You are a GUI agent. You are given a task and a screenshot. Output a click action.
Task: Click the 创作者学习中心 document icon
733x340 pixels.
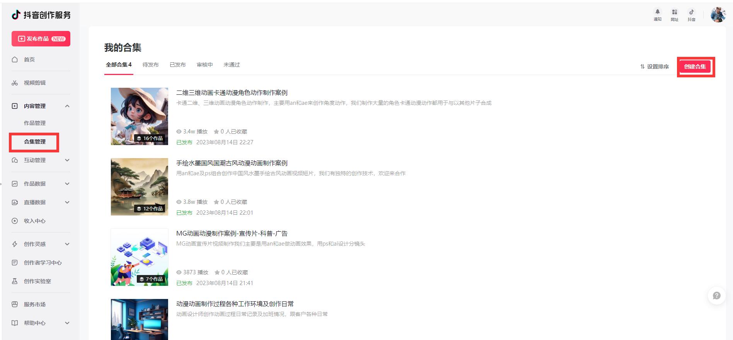pos(15,263)
